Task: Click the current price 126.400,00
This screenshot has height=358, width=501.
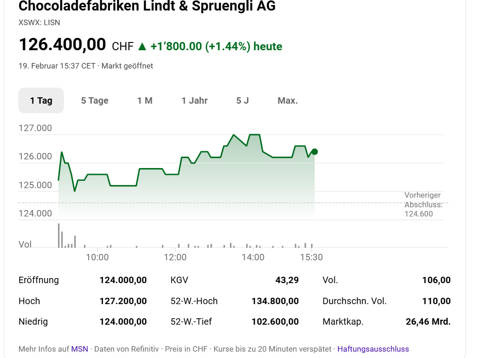Action: 62,45
